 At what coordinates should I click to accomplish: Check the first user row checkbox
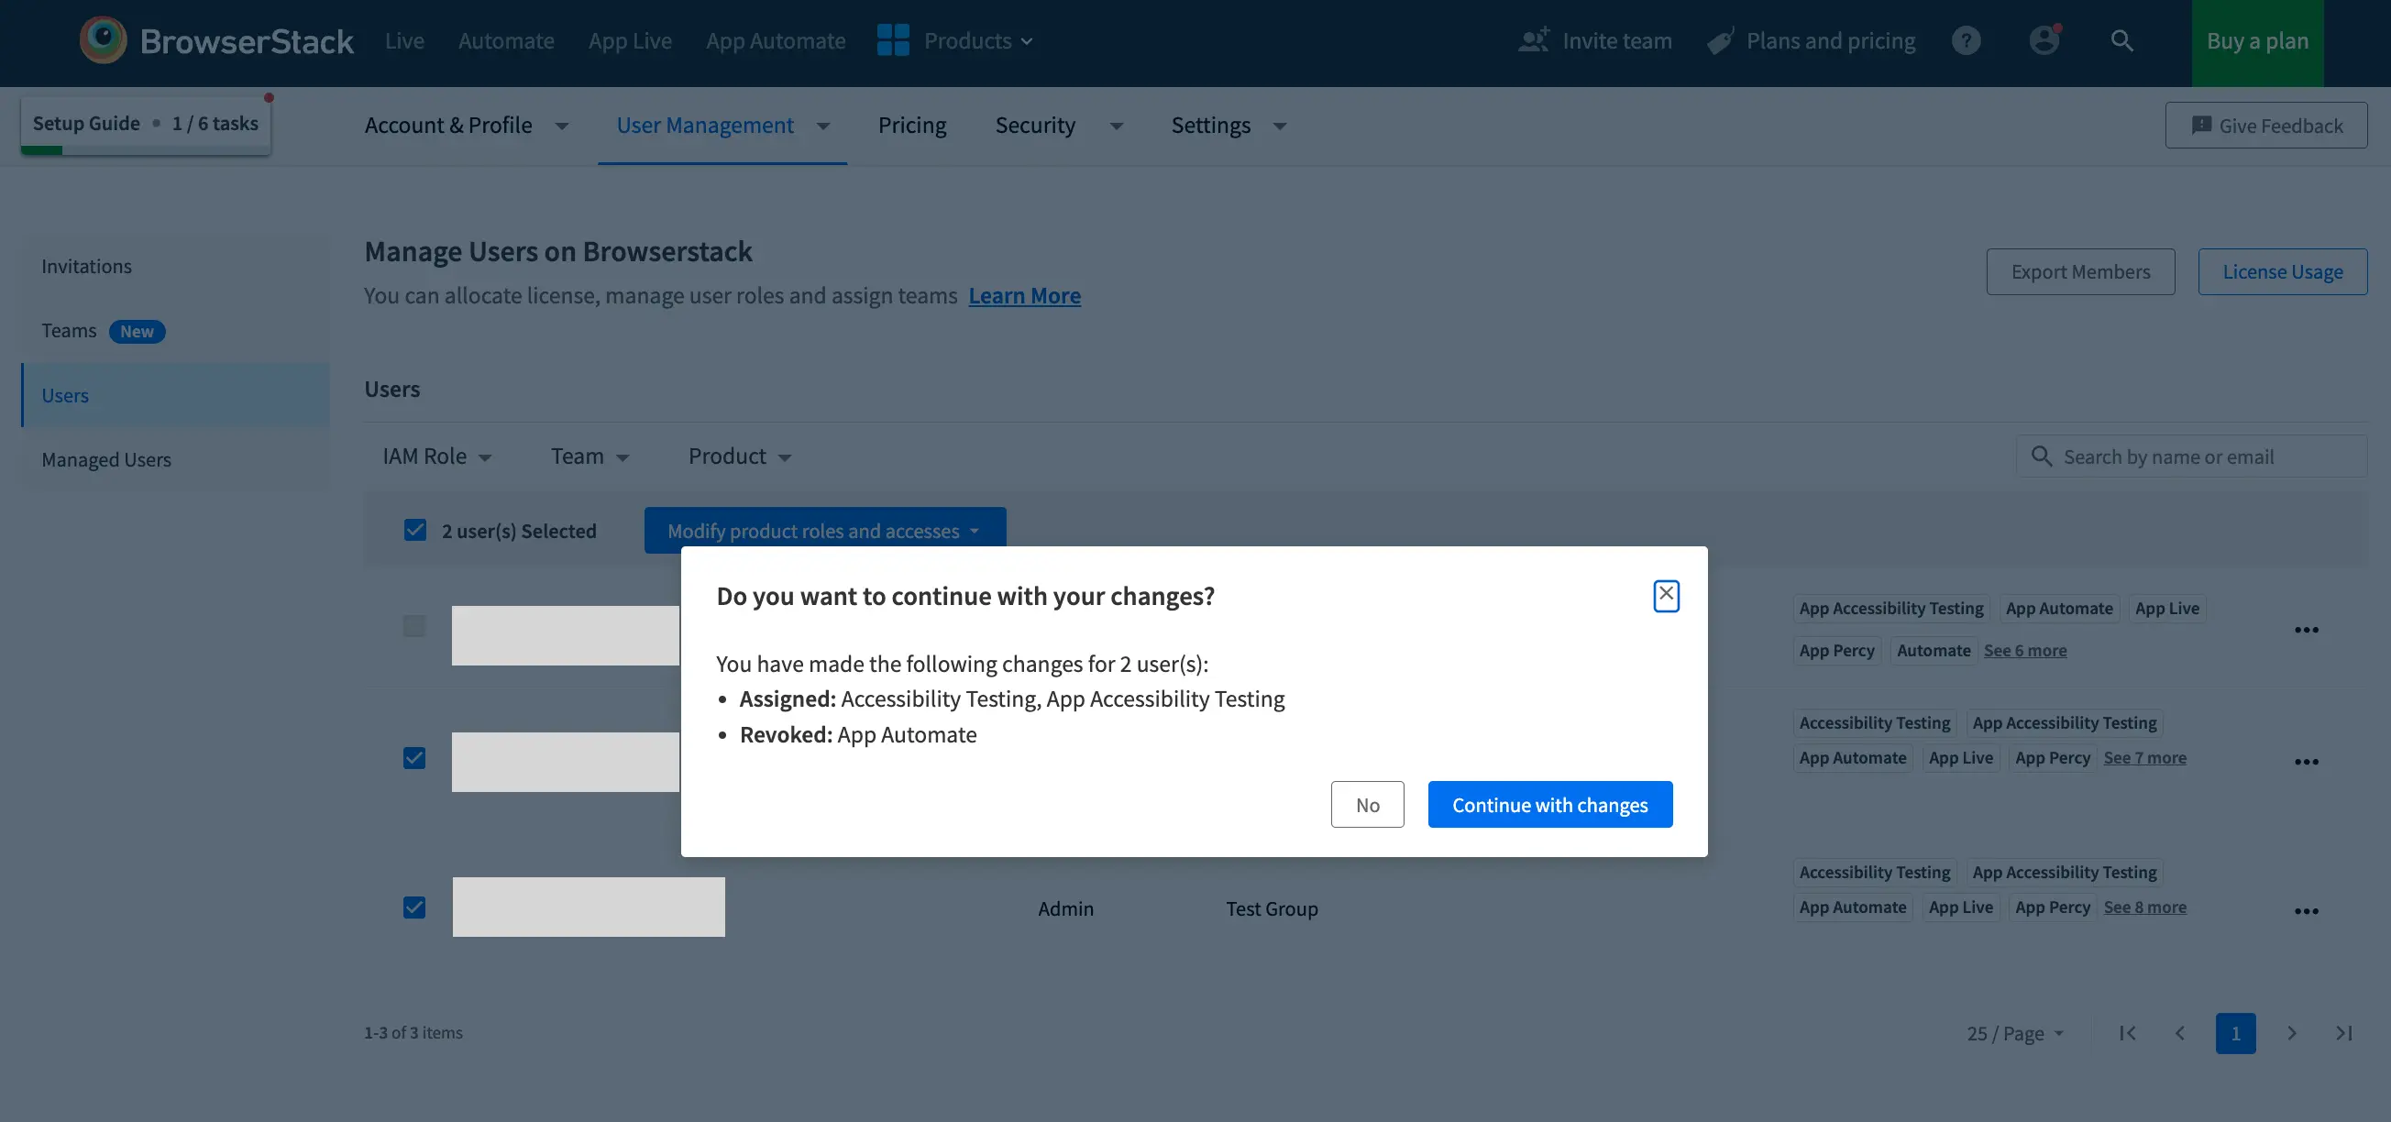tap(414, 625)
